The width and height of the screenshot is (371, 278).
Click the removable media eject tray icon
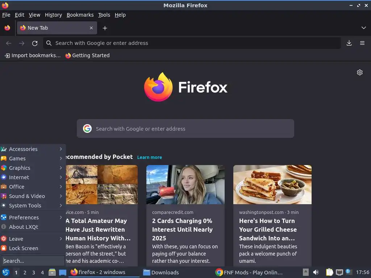(x=306, y=272)
